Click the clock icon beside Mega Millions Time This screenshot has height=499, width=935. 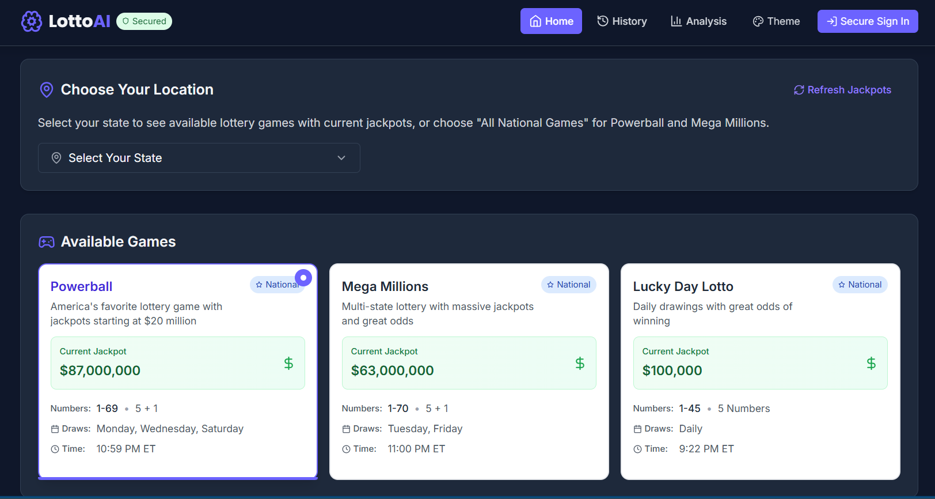(346, 449)
